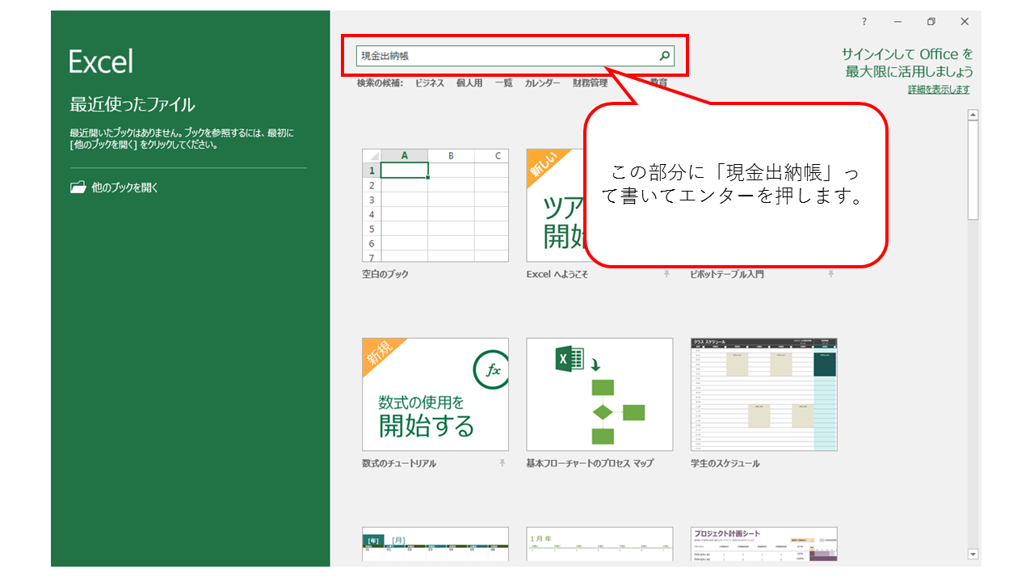The width and height of the screenshot is (1034, 582).
Task: Pin the Excel へようこそ template
Action: (x=666, y=275)
